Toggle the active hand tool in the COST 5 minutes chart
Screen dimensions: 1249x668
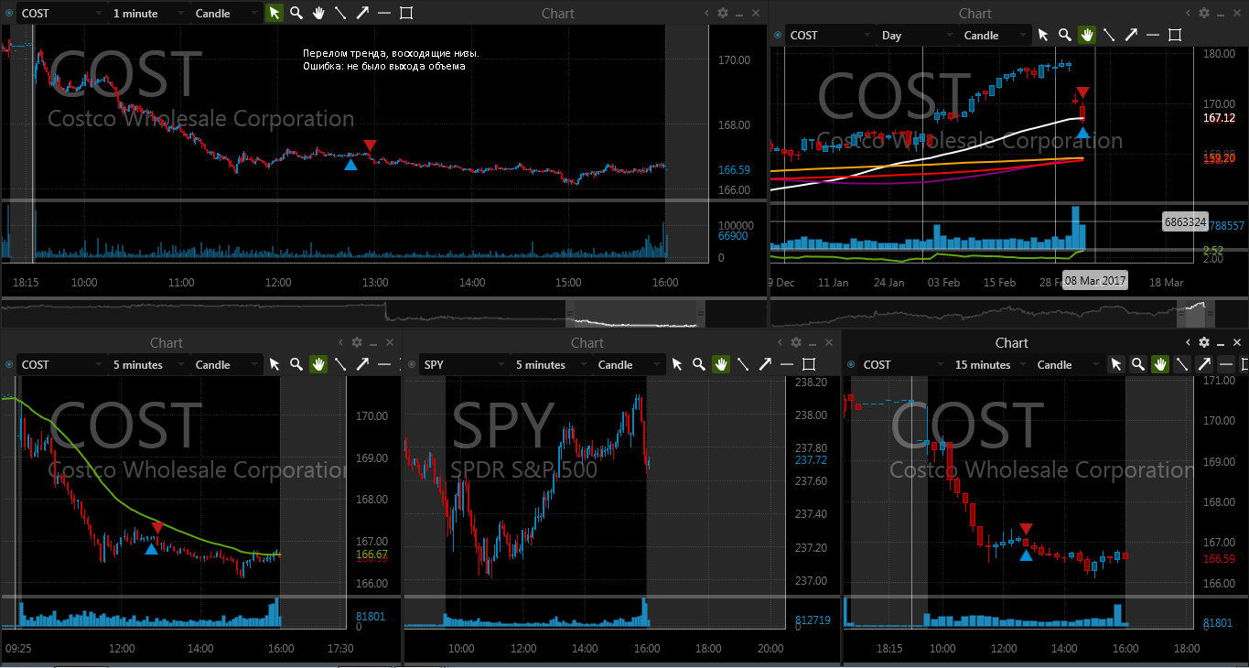tap(318, 364)
